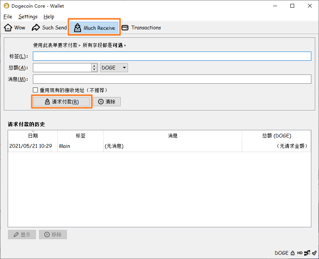Toggle 重用现有的接收地址 checkbox
Screen dimensions: 319x259
point(36,90)
